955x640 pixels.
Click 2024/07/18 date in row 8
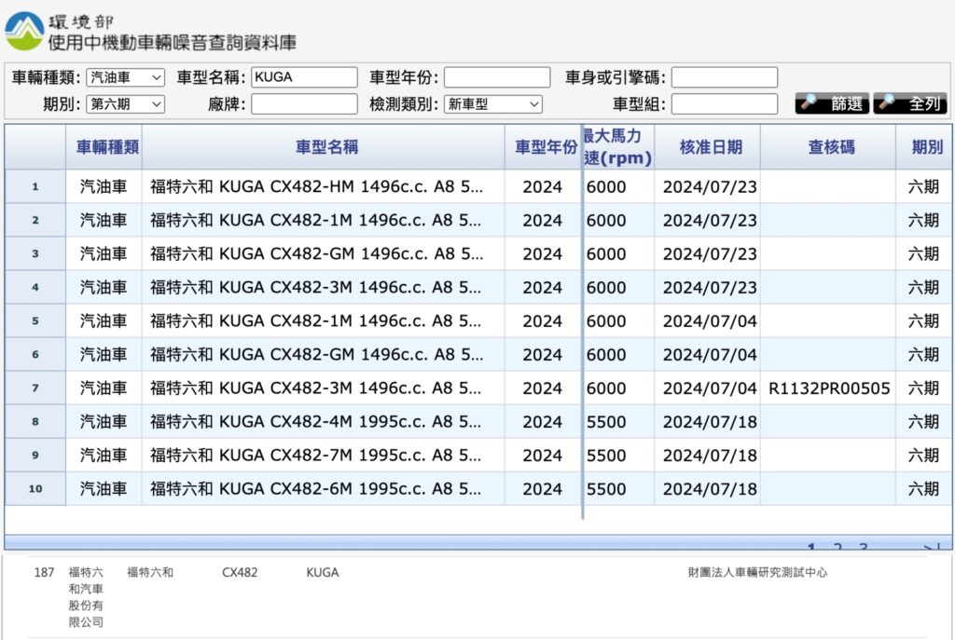(710, 422)
